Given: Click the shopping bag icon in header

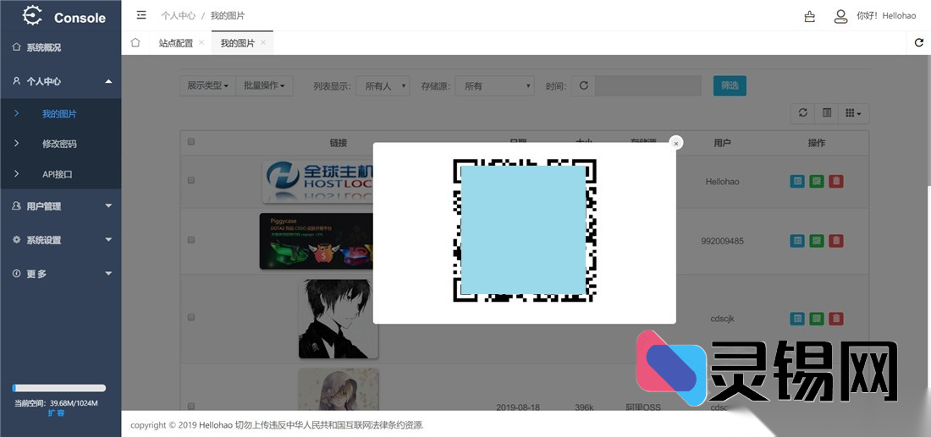Looking at the screenshot, I should (x=809, y=16).
